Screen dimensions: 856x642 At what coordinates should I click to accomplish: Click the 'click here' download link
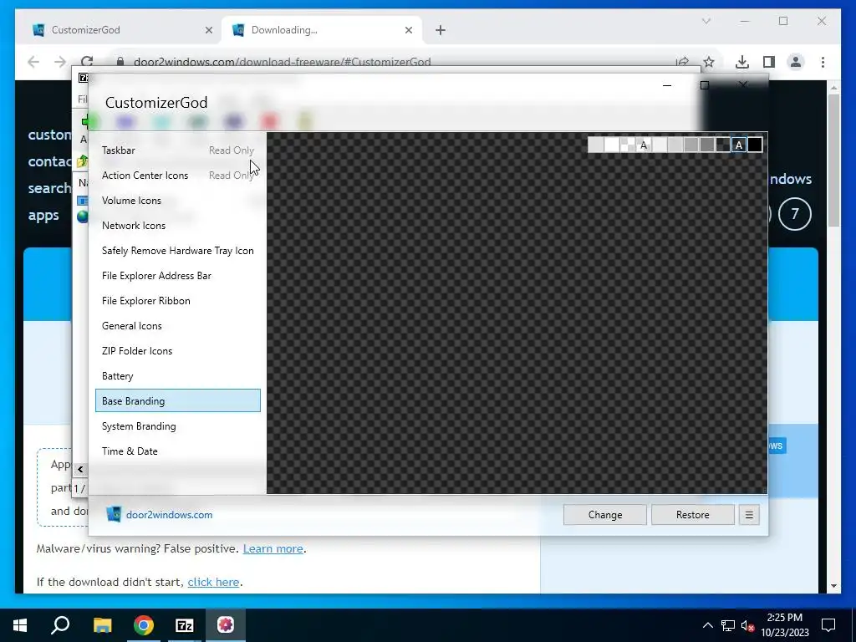pos(213,582)
